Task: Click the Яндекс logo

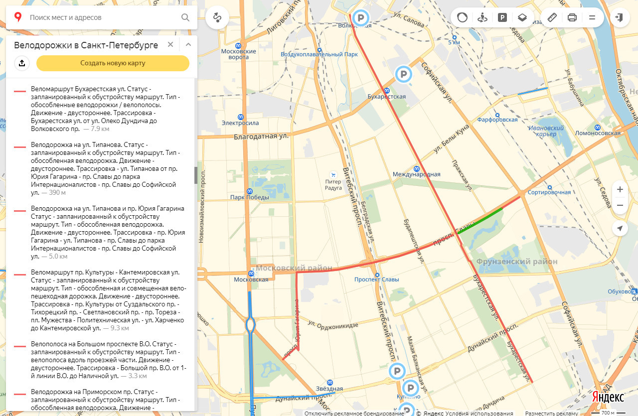Action: pyautogui.click(x=608, y=397)
